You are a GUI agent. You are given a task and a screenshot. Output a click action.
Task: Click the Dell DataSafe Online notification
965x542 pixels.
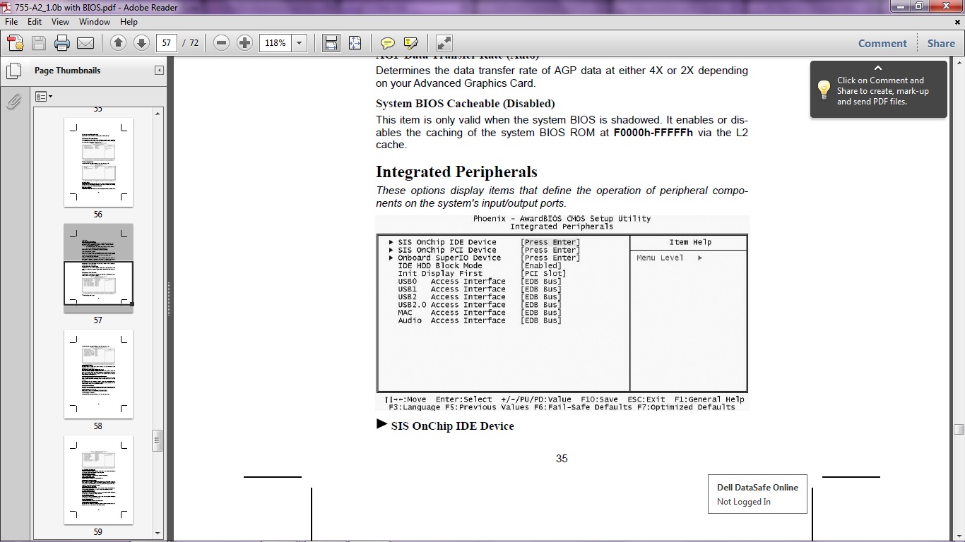click(757, 494)
